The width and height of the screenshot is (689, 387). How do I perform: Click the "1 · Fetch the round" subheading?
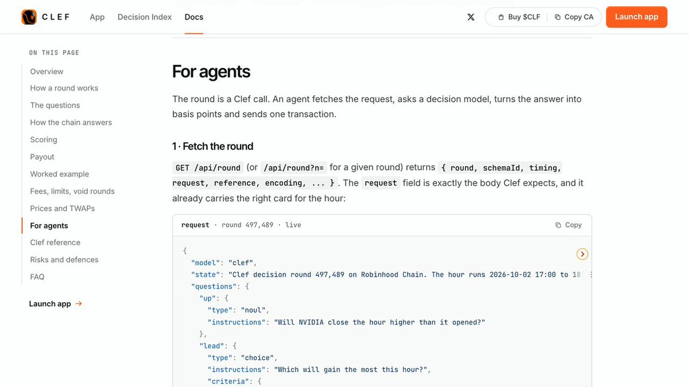coord(213,146)
